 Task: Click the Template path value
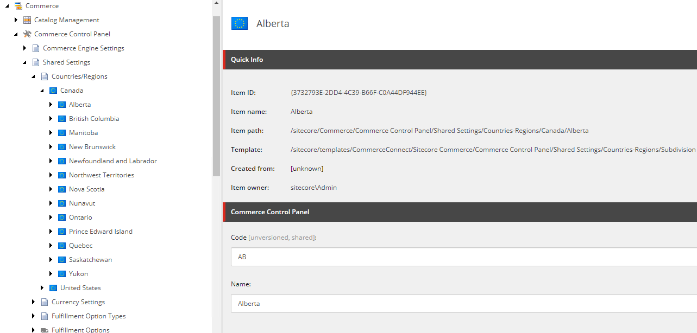pyautogui.click(x=493, y=150)
